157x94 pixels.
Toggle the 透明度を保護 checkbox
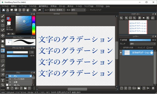pyautogui.click(x=121, y=48)
